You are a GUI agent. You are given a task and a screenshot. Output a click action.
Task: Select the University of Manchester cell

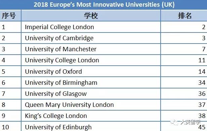[91, 49]
